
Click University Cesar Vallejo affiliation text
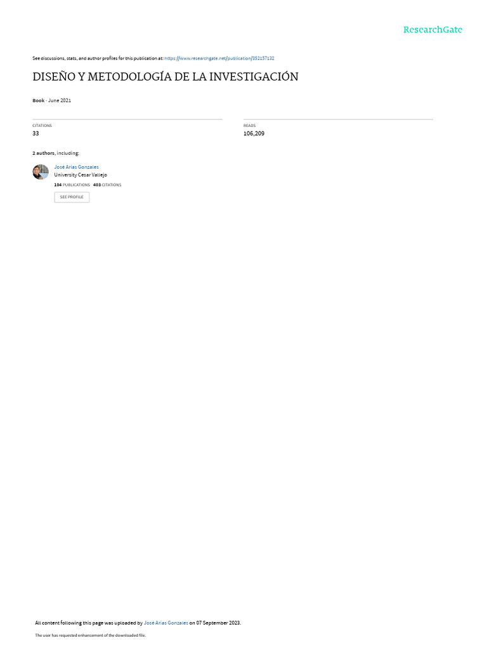tap(81, 175)
